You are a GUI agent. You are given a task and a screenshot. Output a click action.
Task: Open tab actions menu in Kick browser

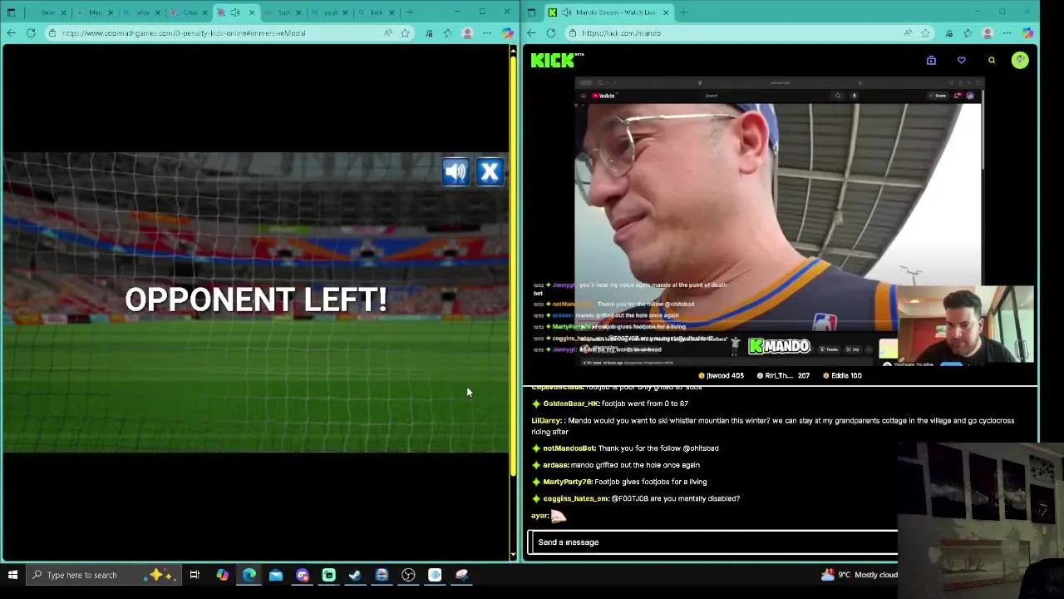pyautogui.click(x=532, y=12)
